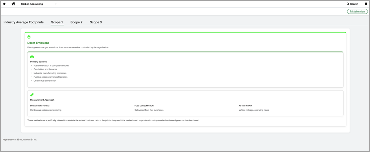Viewport: 370px width, 152px height.
Task: Click the Activity Data label
Action: (x=245, y=106)
